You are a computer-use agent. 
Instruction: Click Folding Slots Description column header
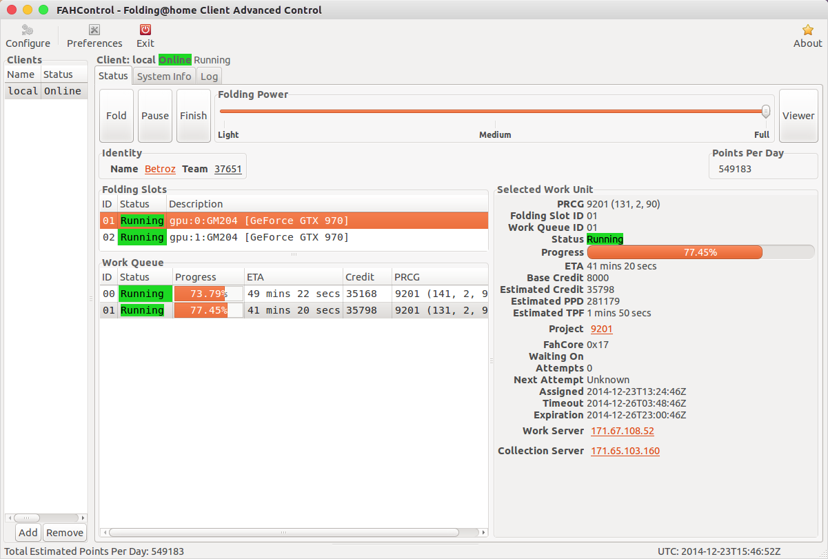[x=327, y=204]
